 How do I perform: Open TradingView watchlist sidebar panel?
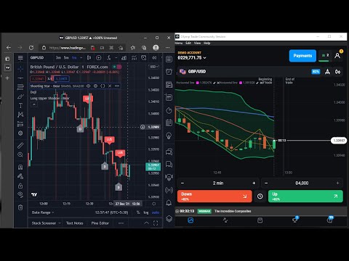[169, 59]
